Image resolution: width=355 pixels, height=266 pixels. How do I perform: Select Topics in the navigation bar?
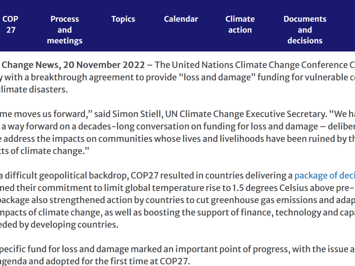click(x=123, y=19)
